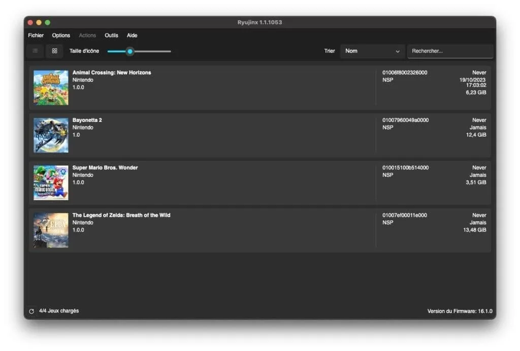Click the Animal Crossing game cover icon
520x351 pixels.
51,87
